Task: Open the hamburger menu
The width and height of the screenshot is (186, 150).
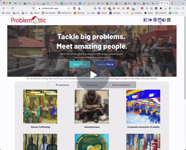Action: [x=169, y=20]
